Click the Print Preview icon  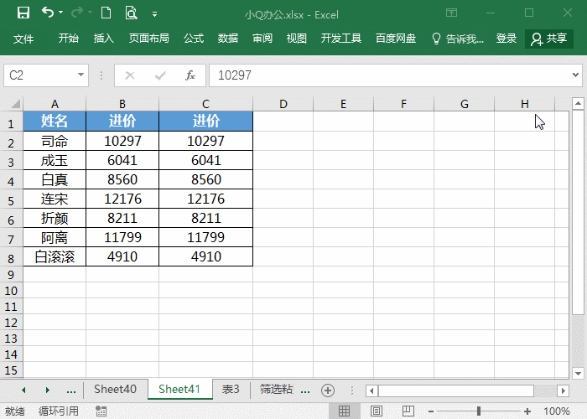coord(131,13)
